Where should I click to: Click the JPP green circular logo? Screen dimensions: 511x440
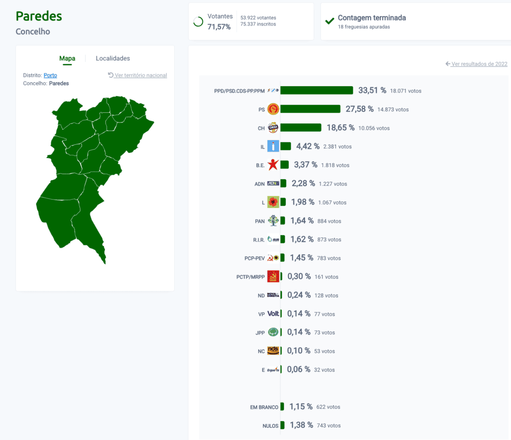pyautogui.click(x=273, y=332)
